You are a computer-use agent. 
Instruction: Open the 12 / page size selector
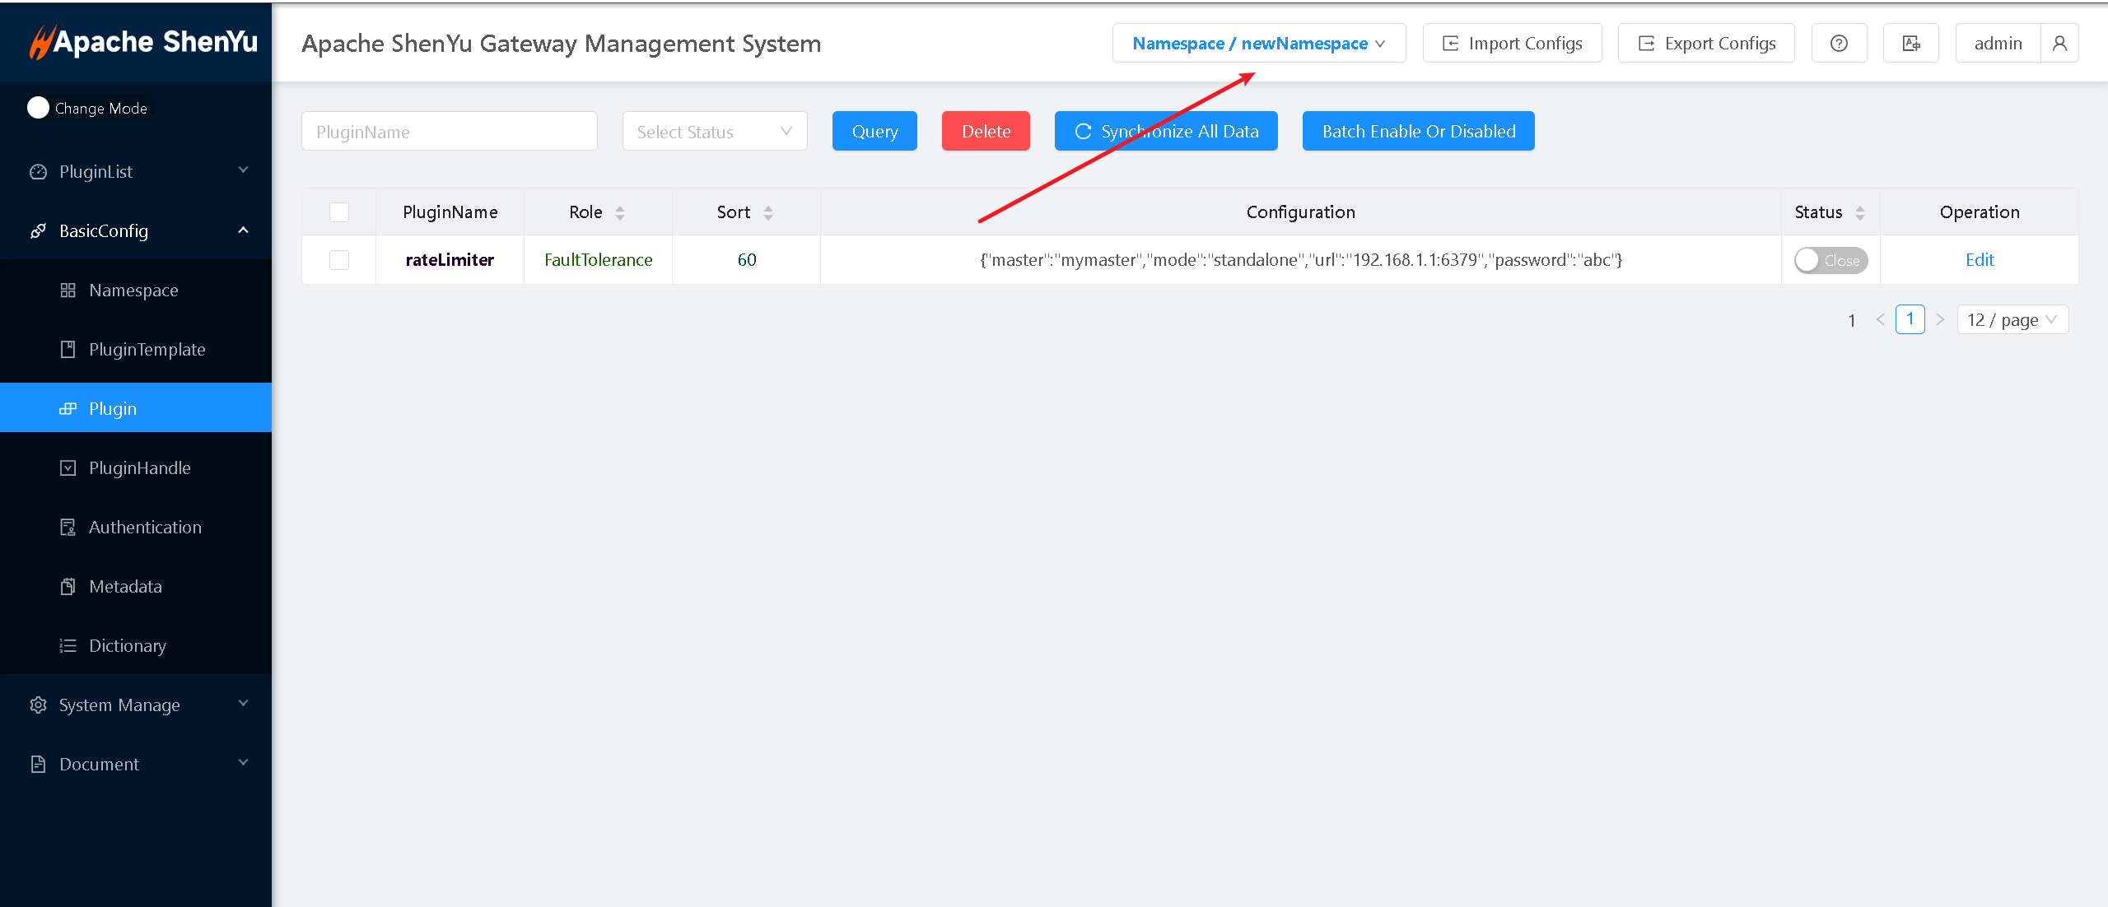(x=2012, y=320)
